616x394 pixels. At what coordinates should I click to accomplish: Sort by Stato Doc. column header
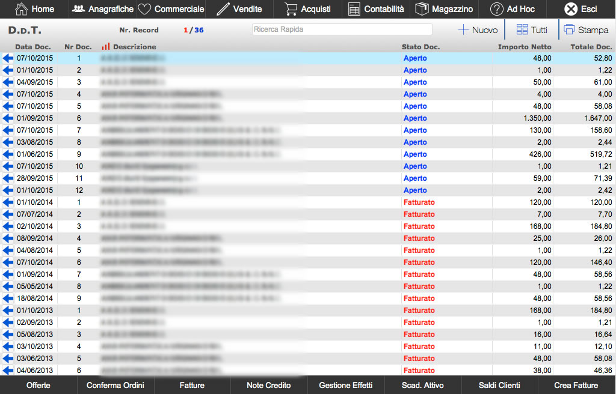pos(420,47)
